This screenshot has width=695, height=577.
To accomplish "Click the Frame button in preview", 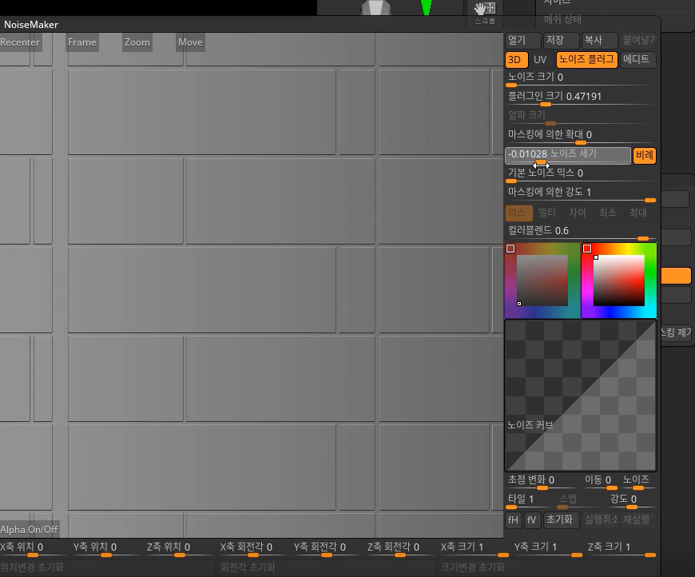I will pyautogui.click(x=82, y=42).
